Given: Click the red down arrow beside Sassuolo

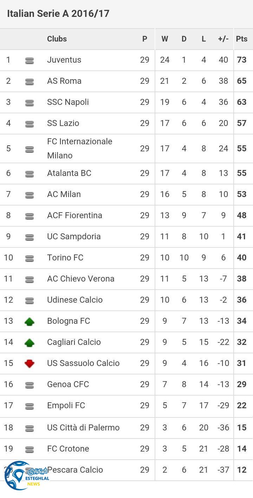Looking at the screenshot, I should pos(30,364).
